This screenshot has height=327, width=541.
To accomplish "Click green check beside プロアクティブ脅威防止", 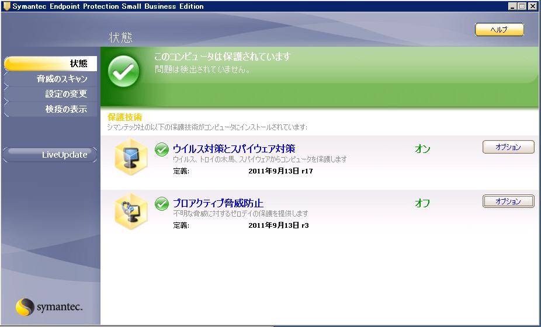I will click(x=161, y=204).
